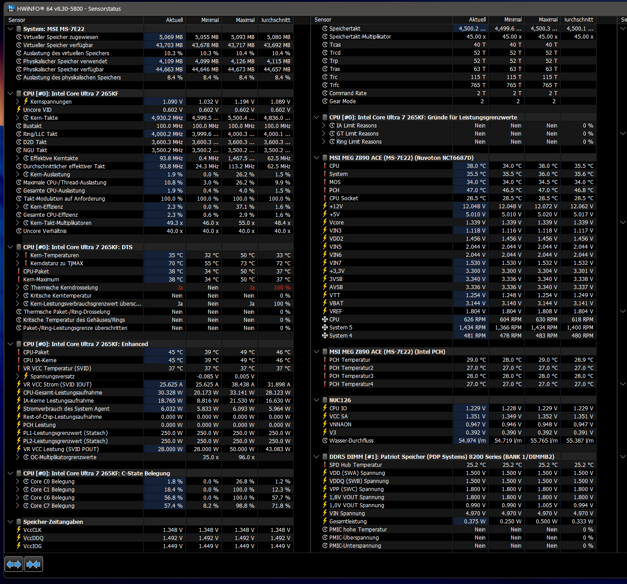Collapse the MSI MEG Z890 ACE Nuvoton group
627x584 pixels.
click(316, 158)
